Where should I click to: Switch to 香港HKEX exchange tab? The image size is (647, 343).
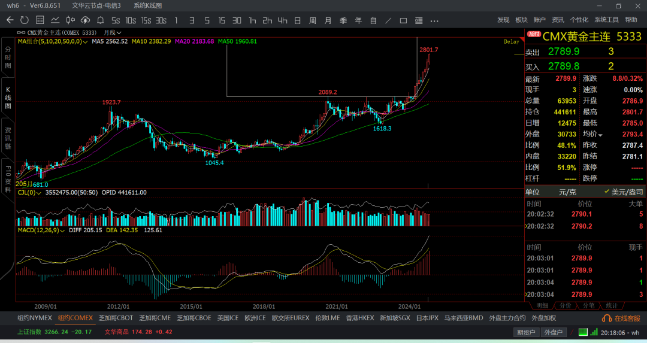tap(360, 318)
